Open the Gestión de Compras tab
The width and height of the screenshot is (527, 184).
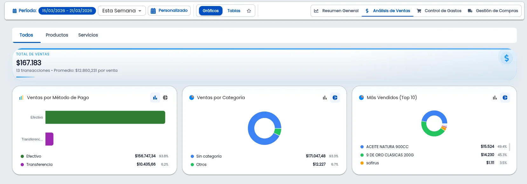[x=493, y=11]
